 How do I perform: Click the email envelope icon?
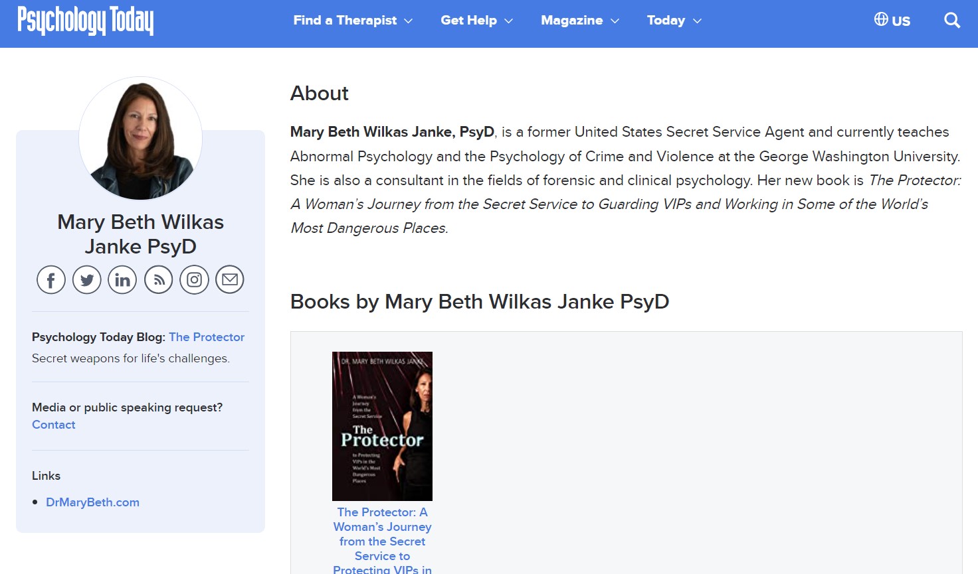(230, 279)
